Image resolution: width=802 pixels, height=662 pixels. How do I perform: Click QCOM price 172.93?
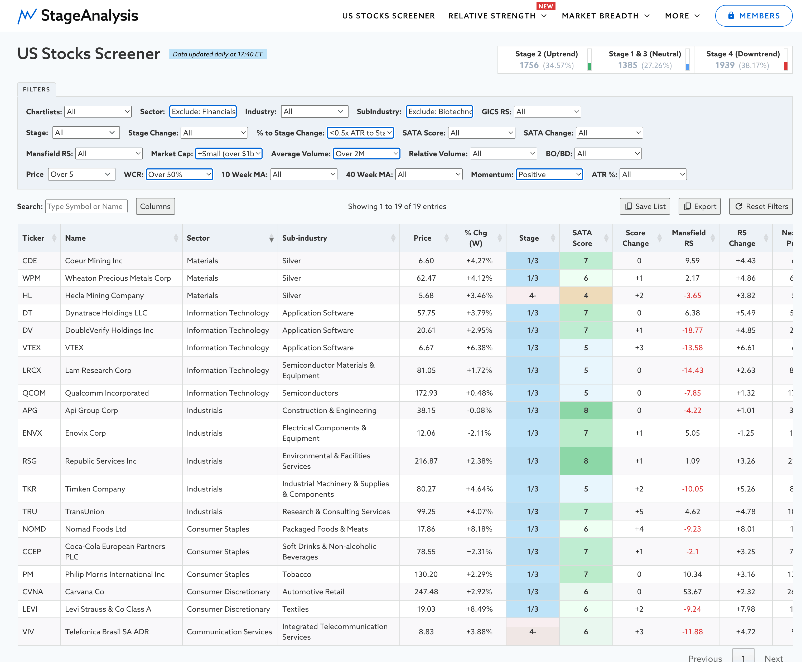pos(426,393)
